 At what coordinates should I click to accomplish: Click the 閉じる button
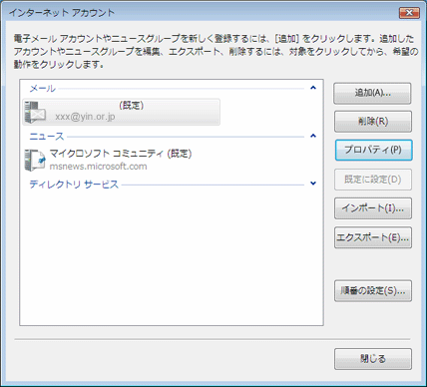373,359
